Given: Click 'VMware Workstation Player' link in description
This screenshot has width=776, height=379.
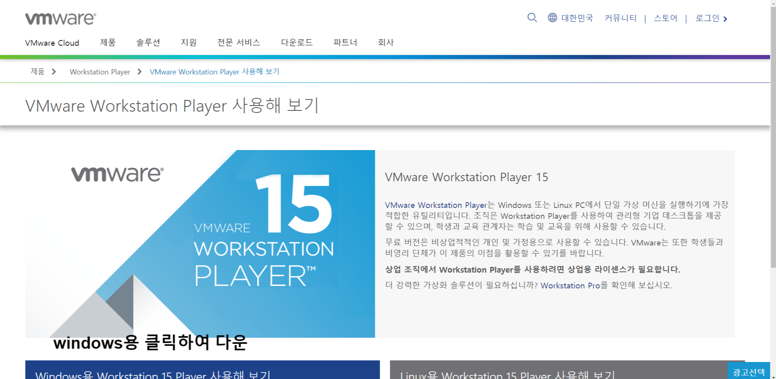Looking at the screenshot, I should point(436,205).
